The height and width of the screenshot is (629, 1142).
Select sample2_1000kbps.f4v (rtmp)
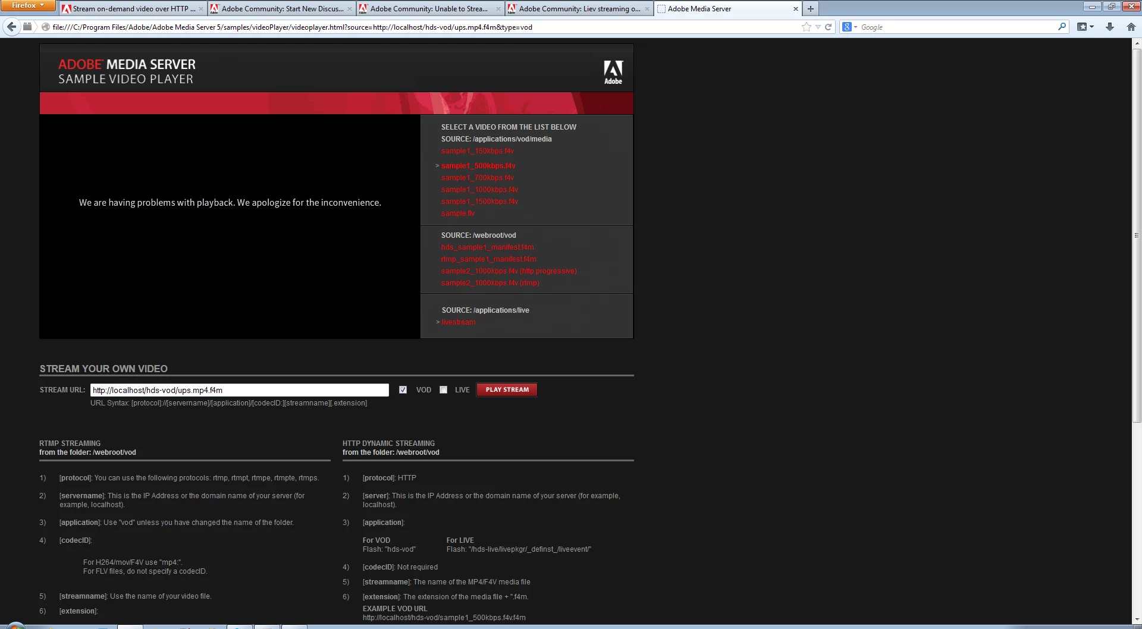tap(490, 283)
